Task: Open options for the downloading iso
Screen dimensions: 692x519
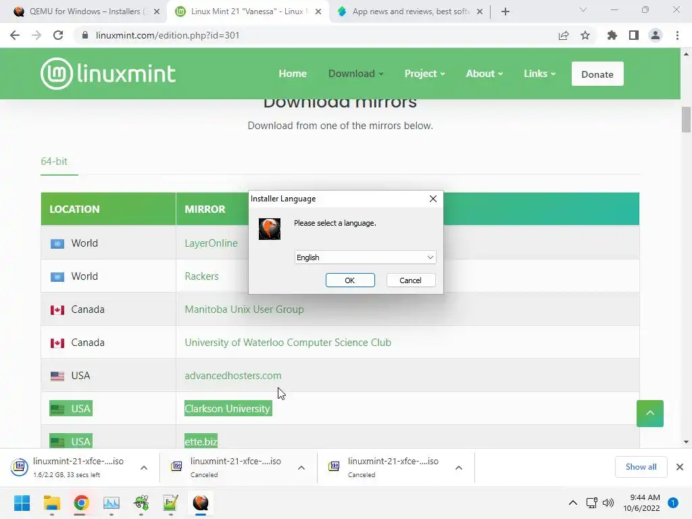Action: coord(144,468)
